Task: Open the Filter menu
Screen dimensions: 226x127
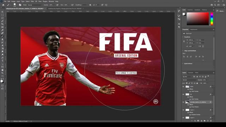Action: [32, 1]
